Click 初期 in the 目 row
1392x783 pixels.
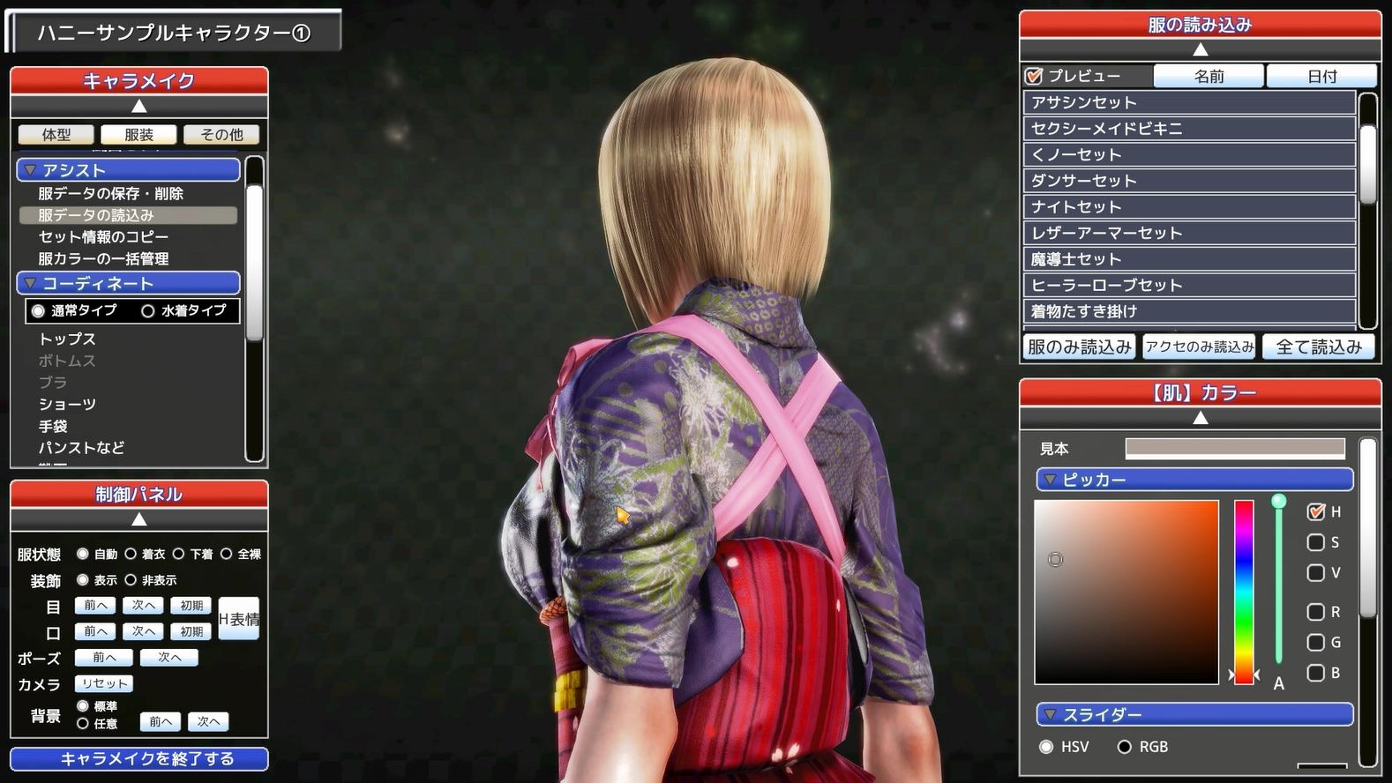[x=191, y=606]
